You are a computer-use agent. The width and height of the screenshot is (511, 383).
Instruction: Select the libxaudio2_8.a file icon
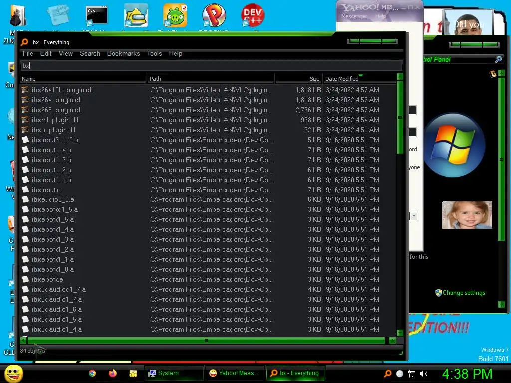point(25,199)
